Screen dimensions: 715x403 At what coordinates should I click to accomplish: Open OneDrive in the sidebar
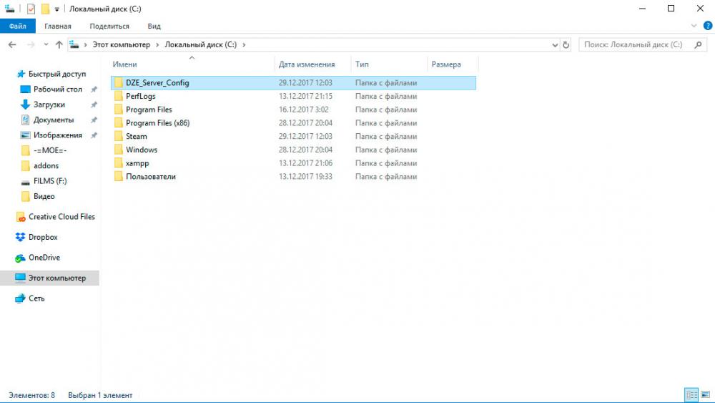[x=44, y=258]
